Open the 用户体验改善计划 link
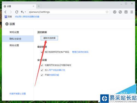Viewport: 137px width, 103px height. 57,70
